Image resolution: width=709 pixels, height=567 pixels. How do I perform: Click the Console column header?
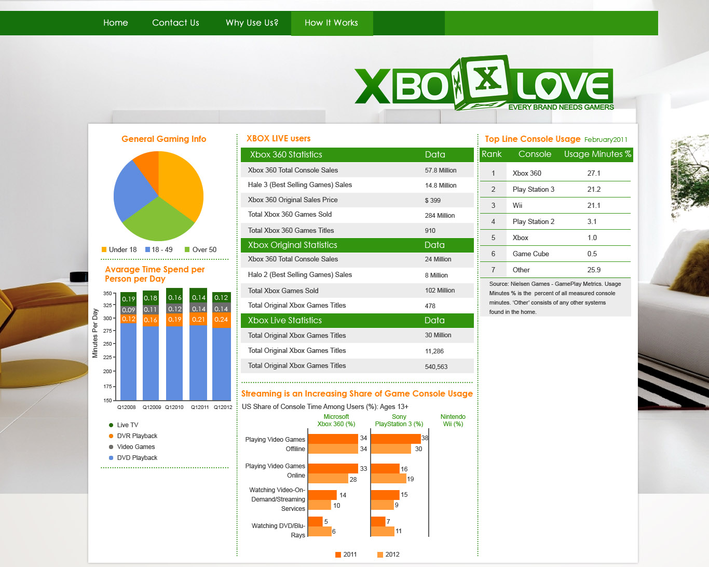coord(535,154)
